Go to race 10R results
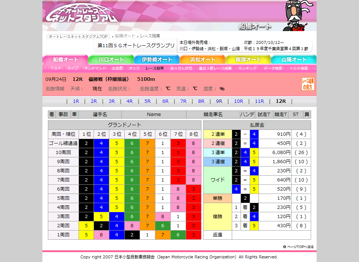The image size is (359, 262). [x=239, y=101]
